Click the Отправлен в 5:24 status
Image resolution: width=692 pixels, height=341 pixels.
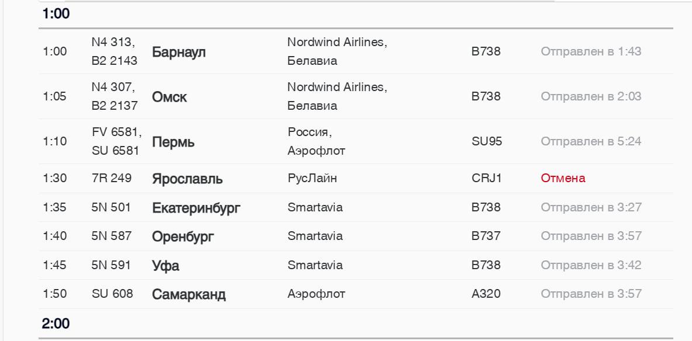(591, 141)
